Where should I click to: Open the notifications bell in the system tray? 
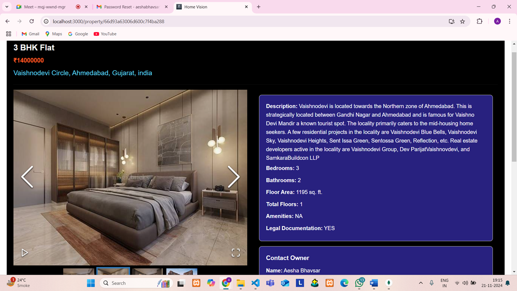coord(506,283)
